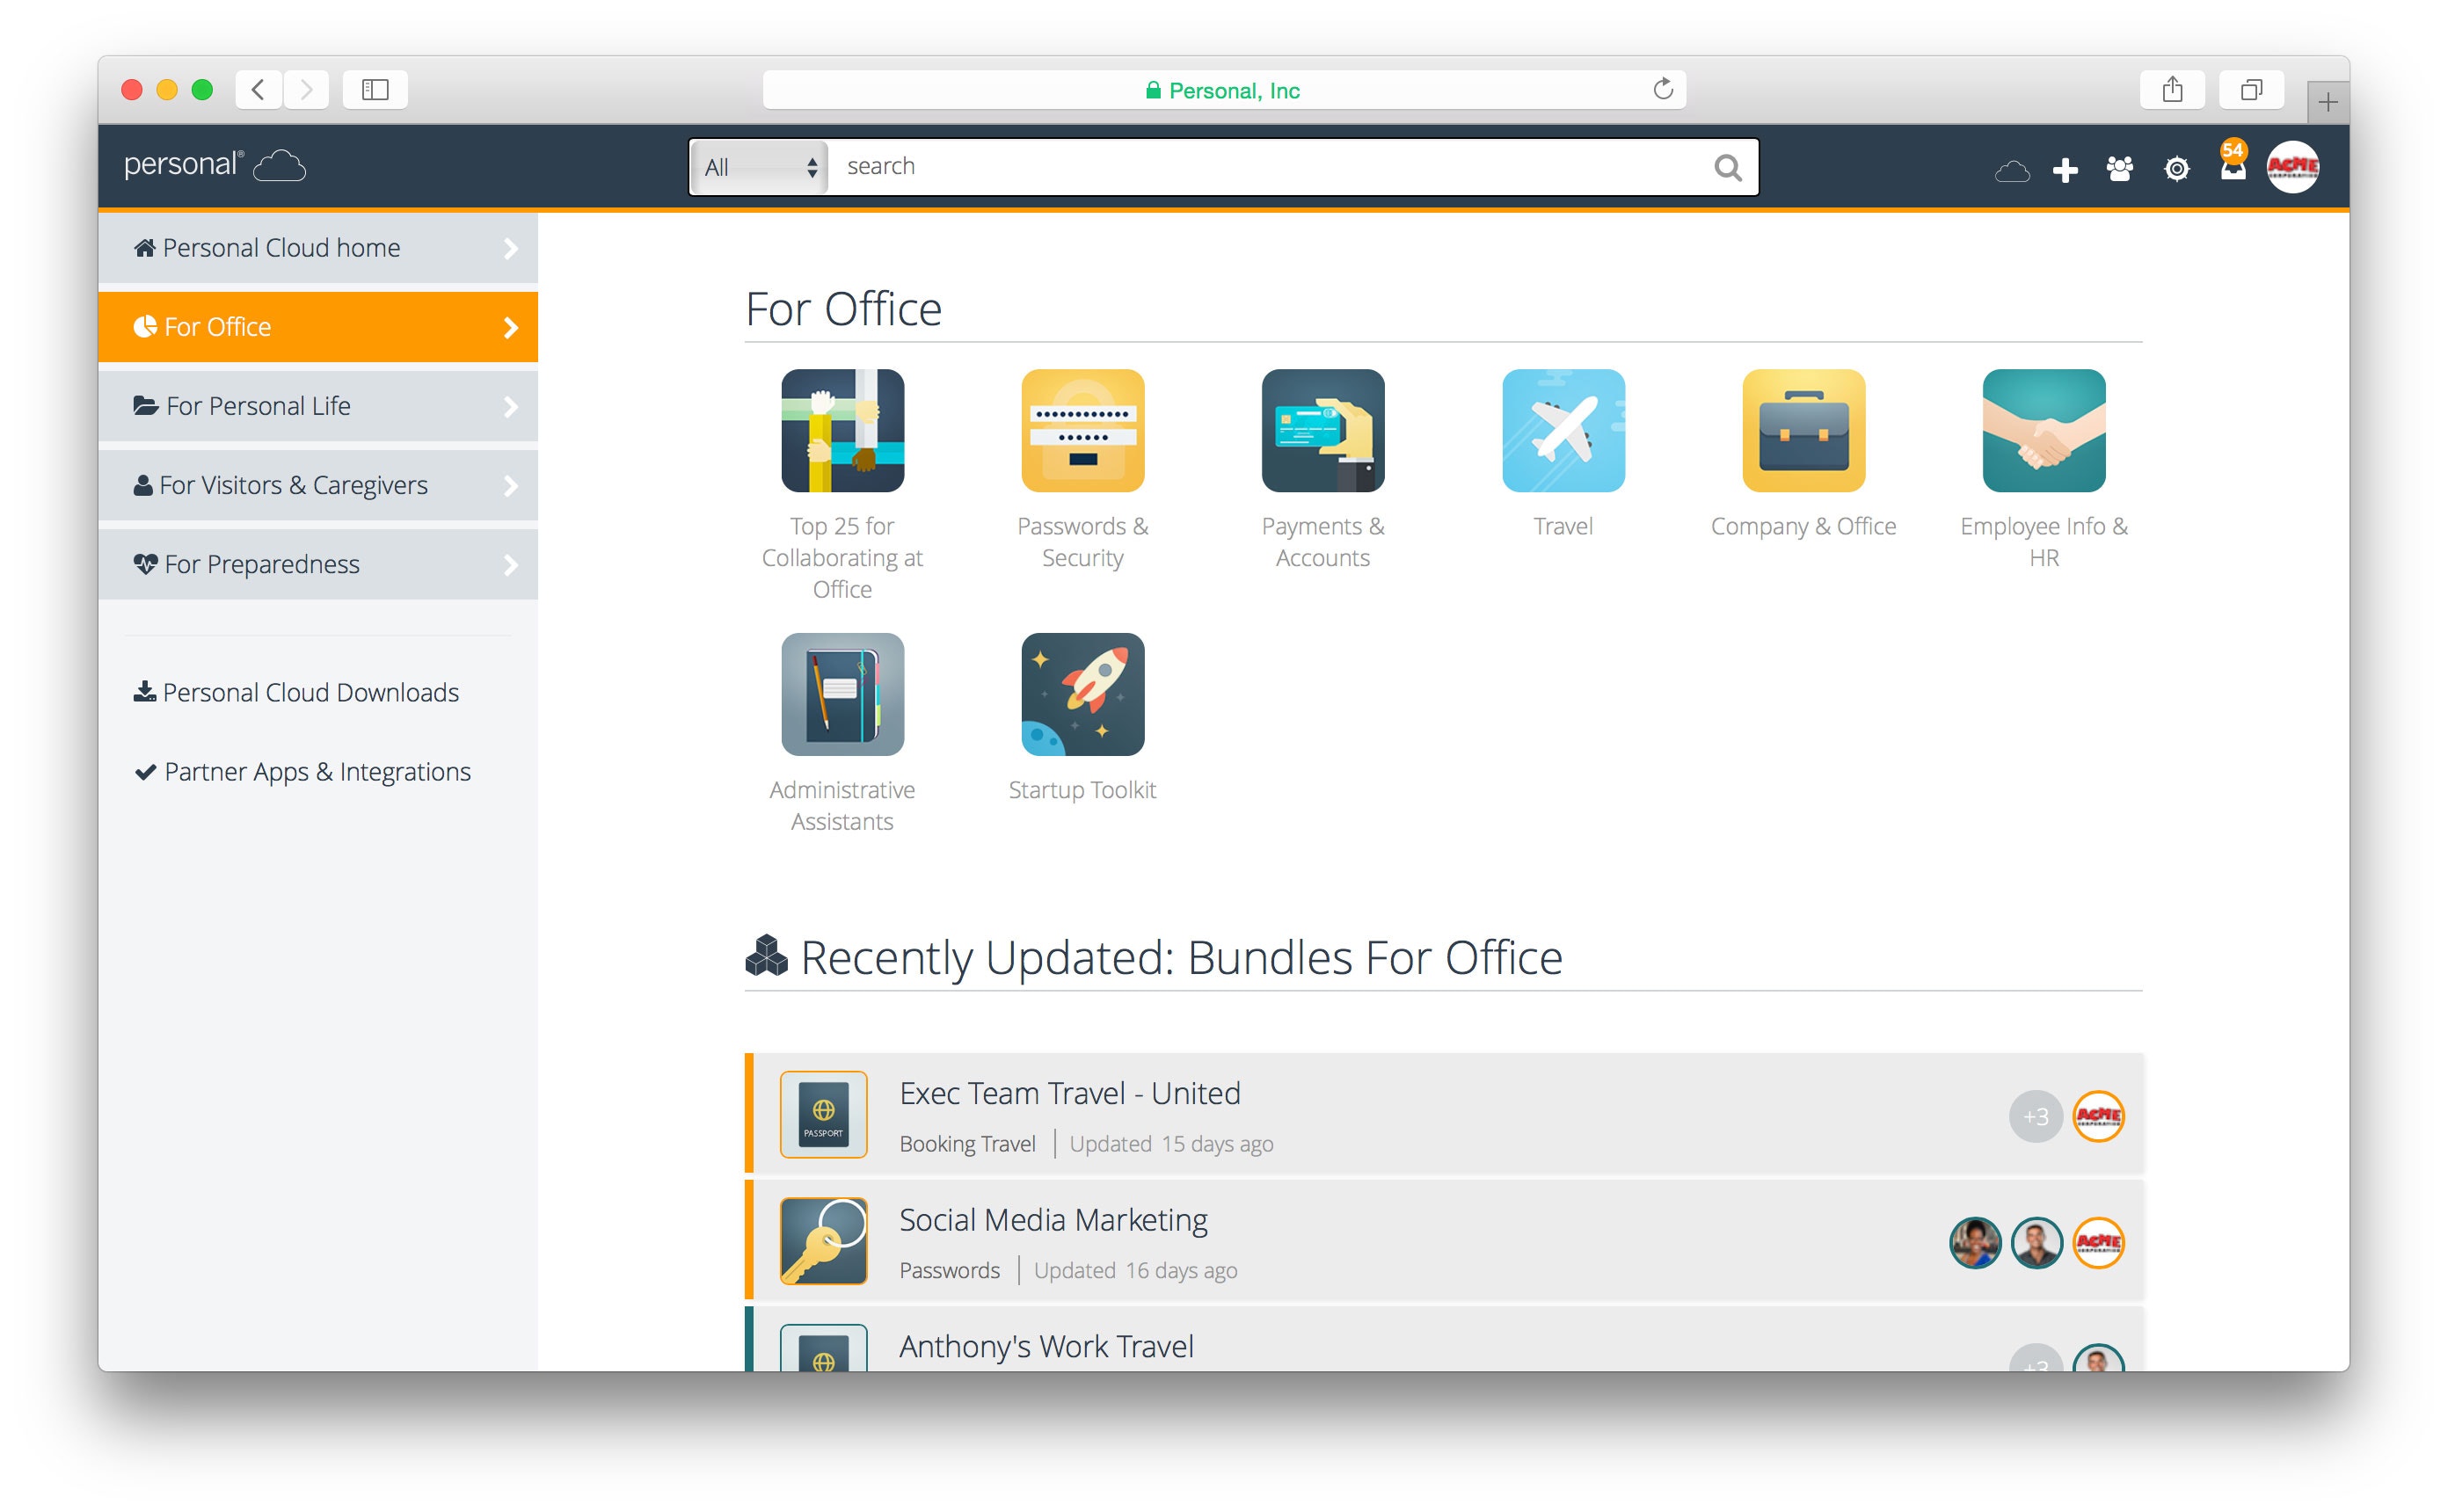Click the search magnifier icon

click(x=1727, y=168)
